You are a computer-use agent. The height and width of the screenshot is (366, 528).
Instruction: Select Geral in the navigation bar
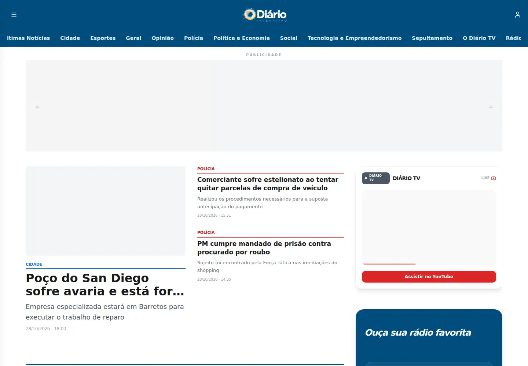pos(133,38)
